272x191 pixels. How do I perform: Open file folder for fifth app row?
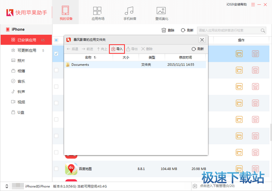coord(239,119)
